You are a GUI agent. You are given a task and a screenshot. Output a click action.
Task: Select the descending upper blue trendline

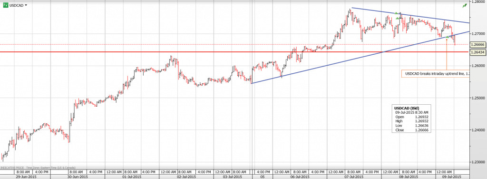pyautogui.click(x=410, y=15)
